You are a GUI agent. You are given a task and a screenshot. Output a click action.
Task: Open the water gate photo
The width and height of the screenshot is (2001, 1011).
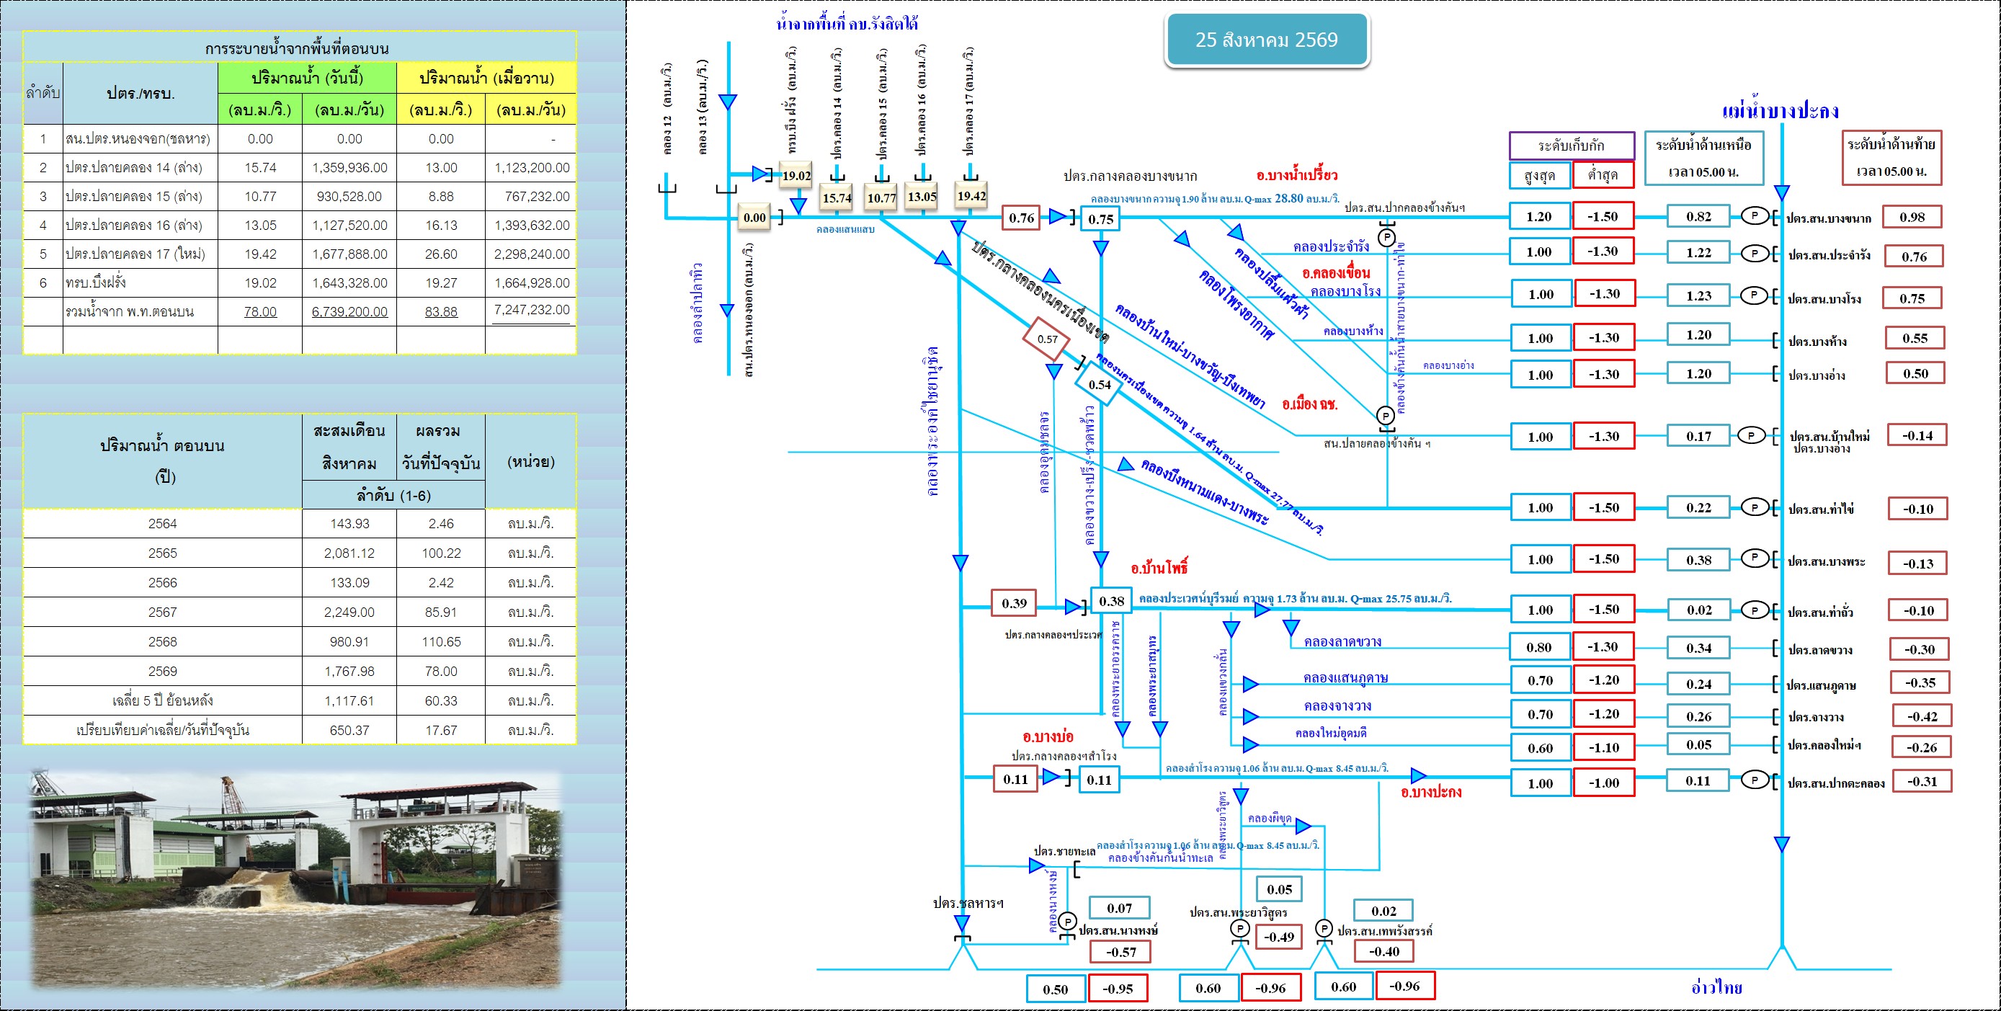click(295, 878)
